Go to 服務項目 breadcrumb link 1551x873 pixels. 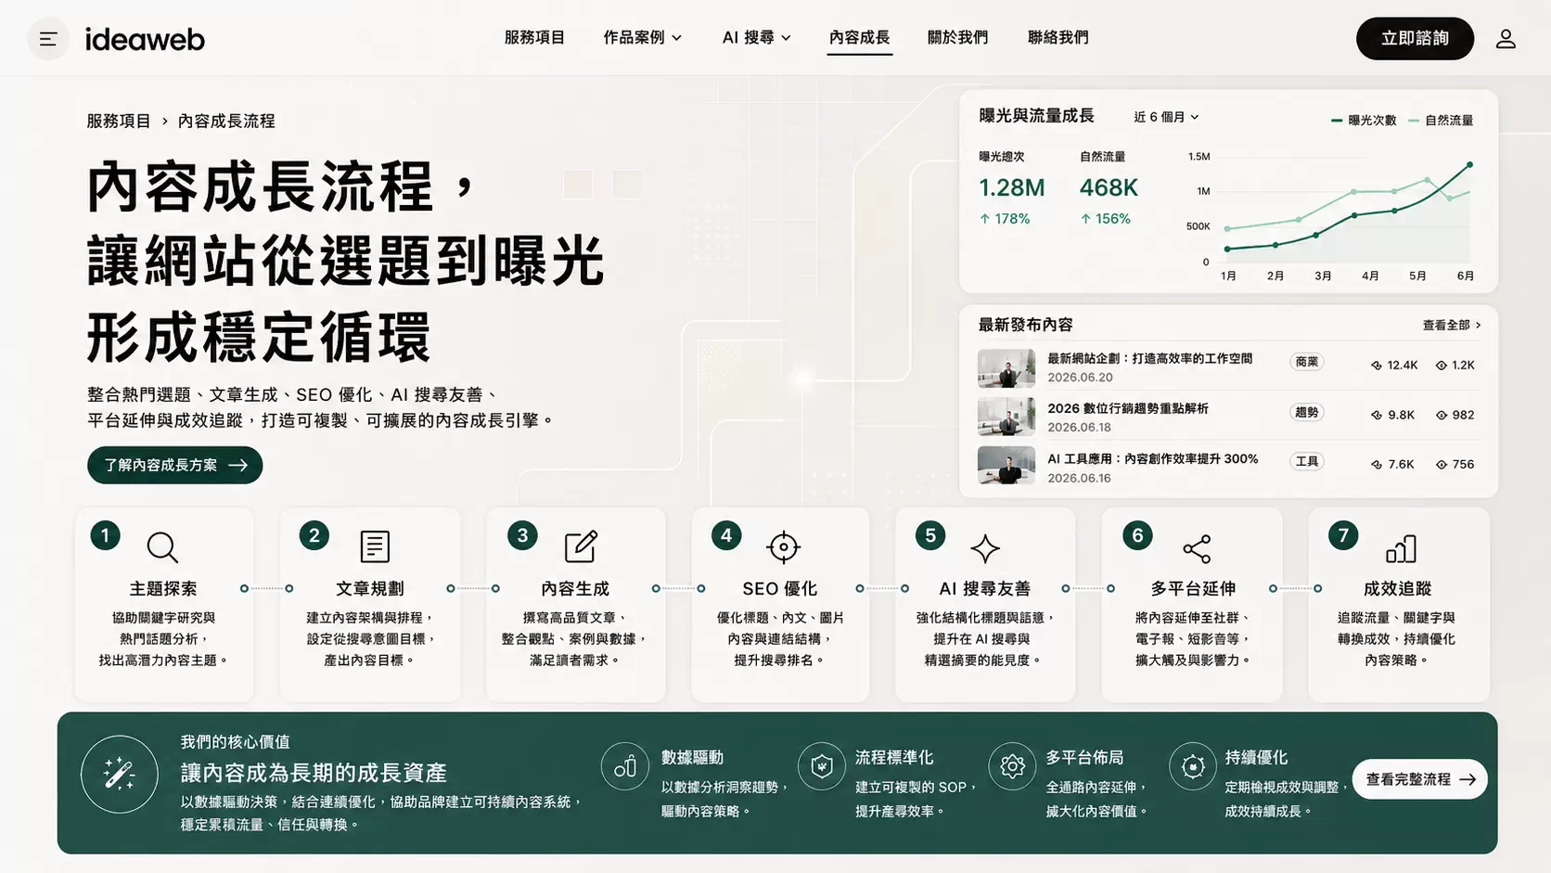coord(119,122)
